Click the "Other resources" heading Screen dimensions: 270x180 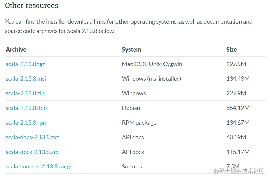(x=32, y=6)
